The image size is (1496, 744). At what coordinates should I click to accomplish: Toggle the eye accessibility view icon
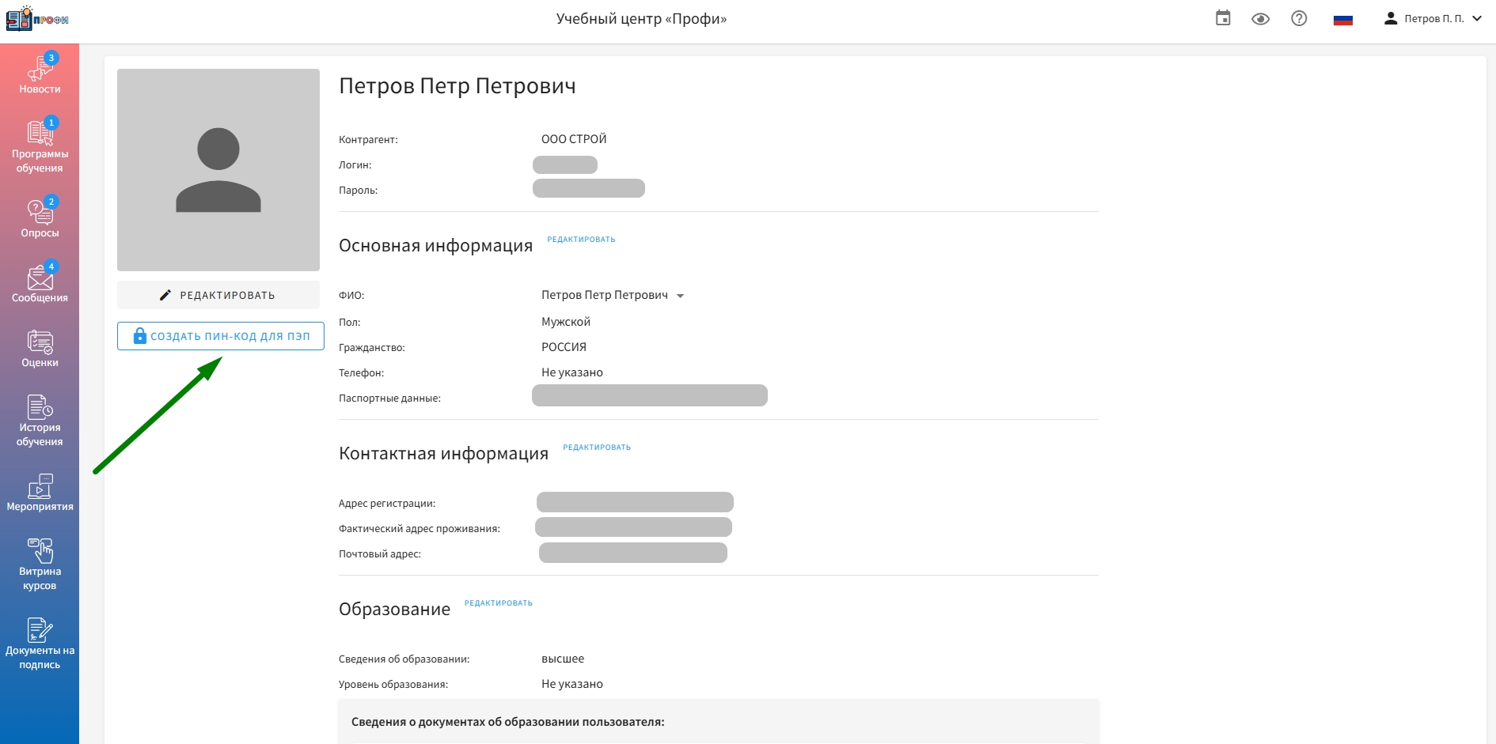point(1260,19)
